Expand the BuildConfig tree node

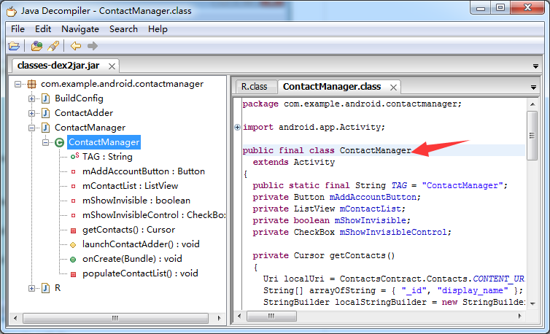(31, 98)
